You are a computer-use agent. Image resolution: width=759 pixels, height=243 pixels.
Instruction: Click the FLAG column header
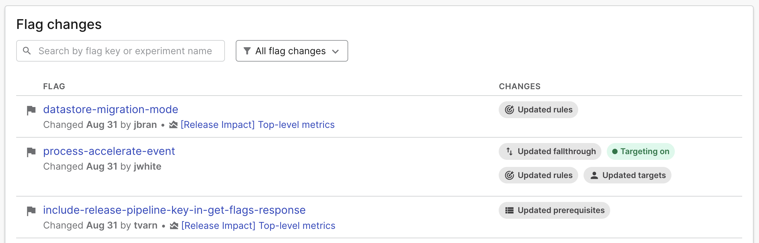[54, 86]
